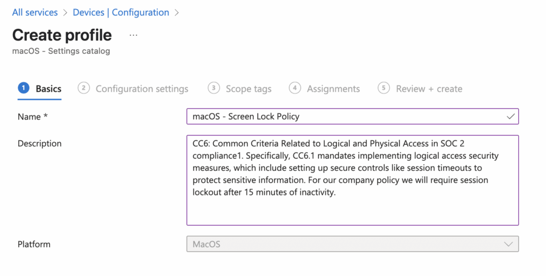Click the step 1 numbered circle
Screen dimensions: 546x276
click(23, 88)
